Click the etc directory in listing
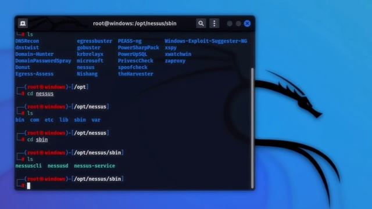 [49, 120]
